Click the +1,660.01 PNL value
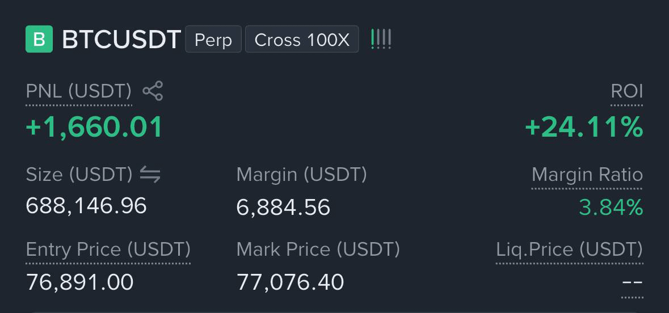The image size is (669, 313). (94, 127)
